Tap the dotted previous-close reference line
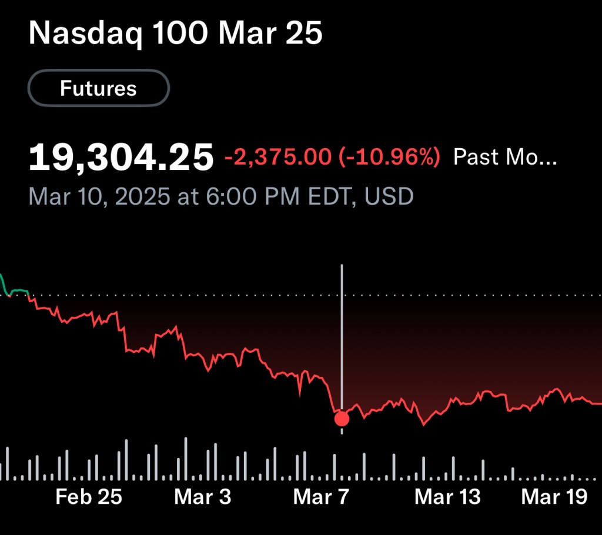The height and width of the screenshot is (535, 602). (470, 296)
